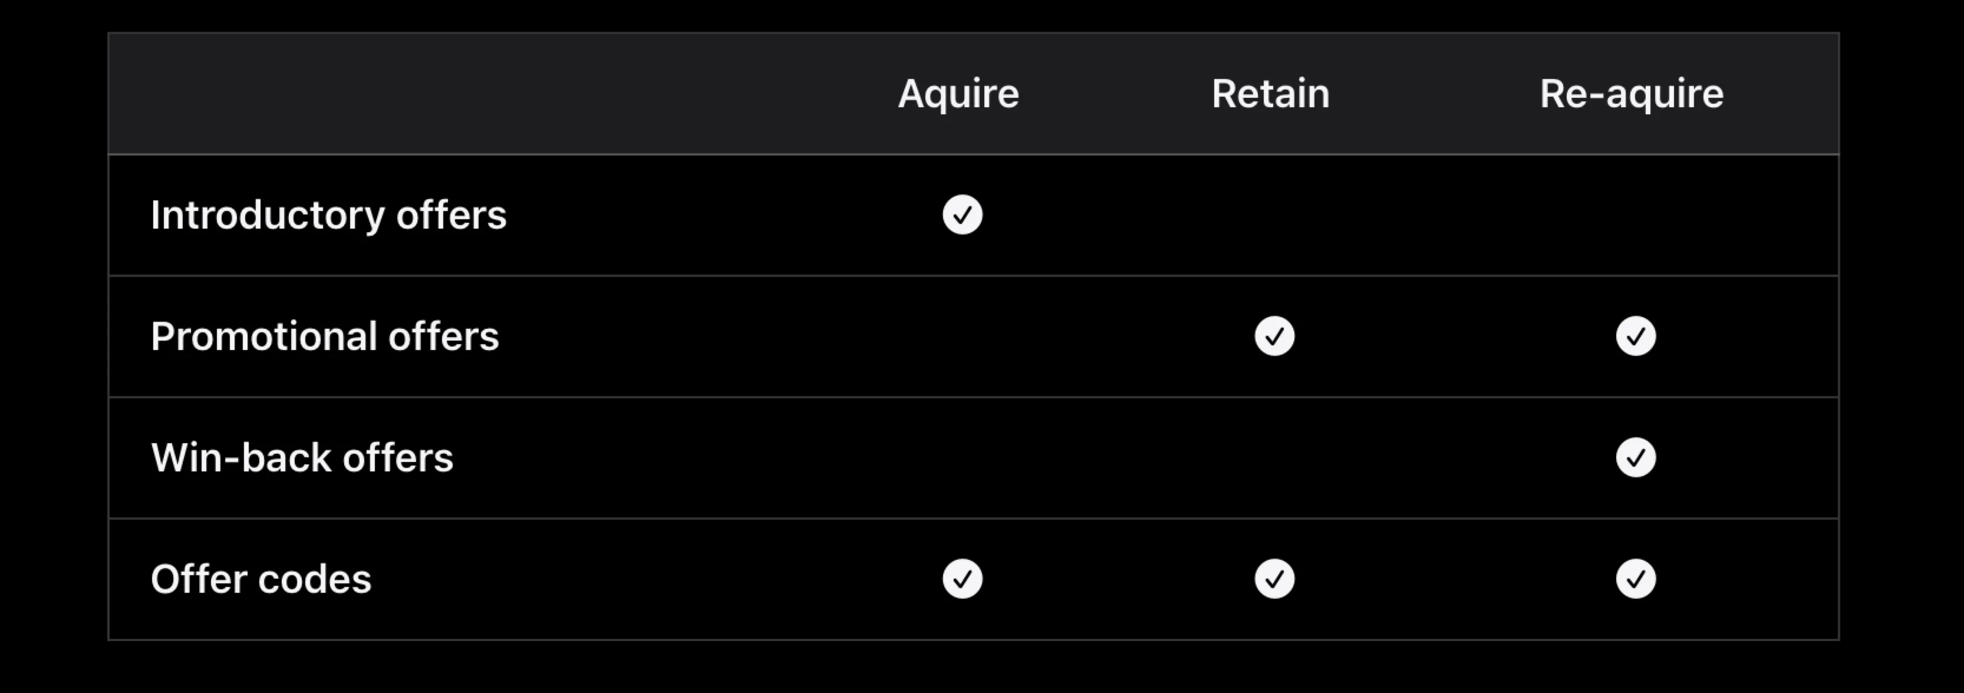Select the Retain column header
Image resolution: width=1964 pixels, height=693 pixels.
click(x=1271, y=94)
